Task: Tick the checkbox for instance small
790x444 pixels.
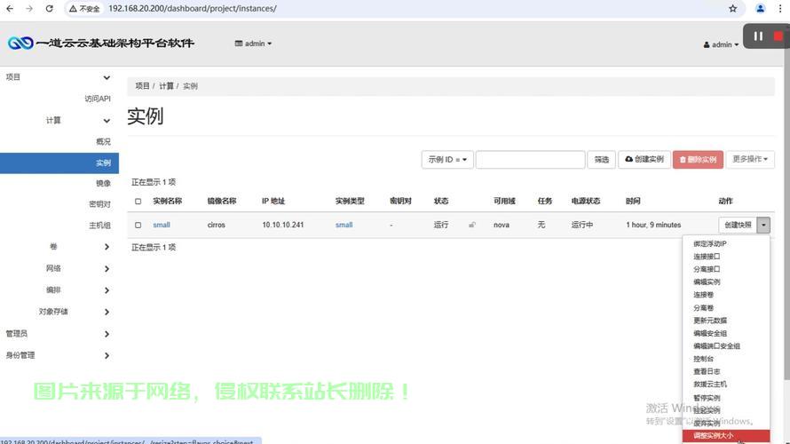Action: (138, 226)
